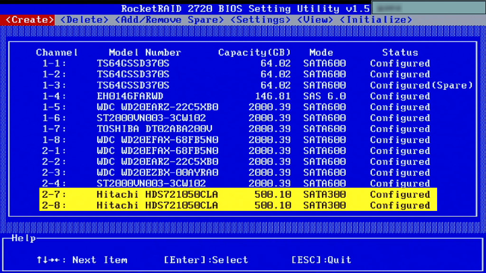Screen dimensions: 486x273
Task: Select channel 1-8 row label
Action: (54, 140)
